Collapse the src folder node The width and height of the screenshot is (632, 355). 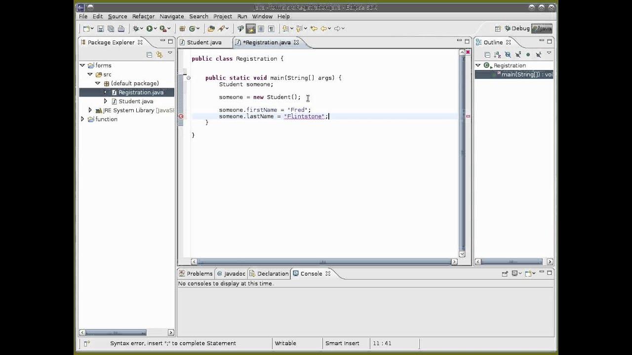[x=90, y=74]
